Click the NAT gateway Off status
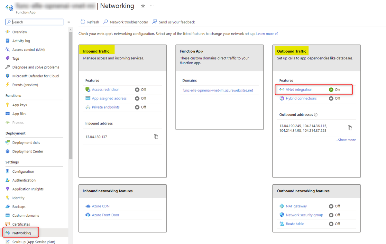Viewport: 386px width, 244px height. 335,206
